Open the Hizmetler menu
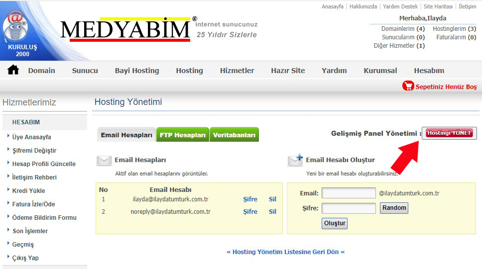Viewport: 482px width, 269px height. tap(237, 71)
